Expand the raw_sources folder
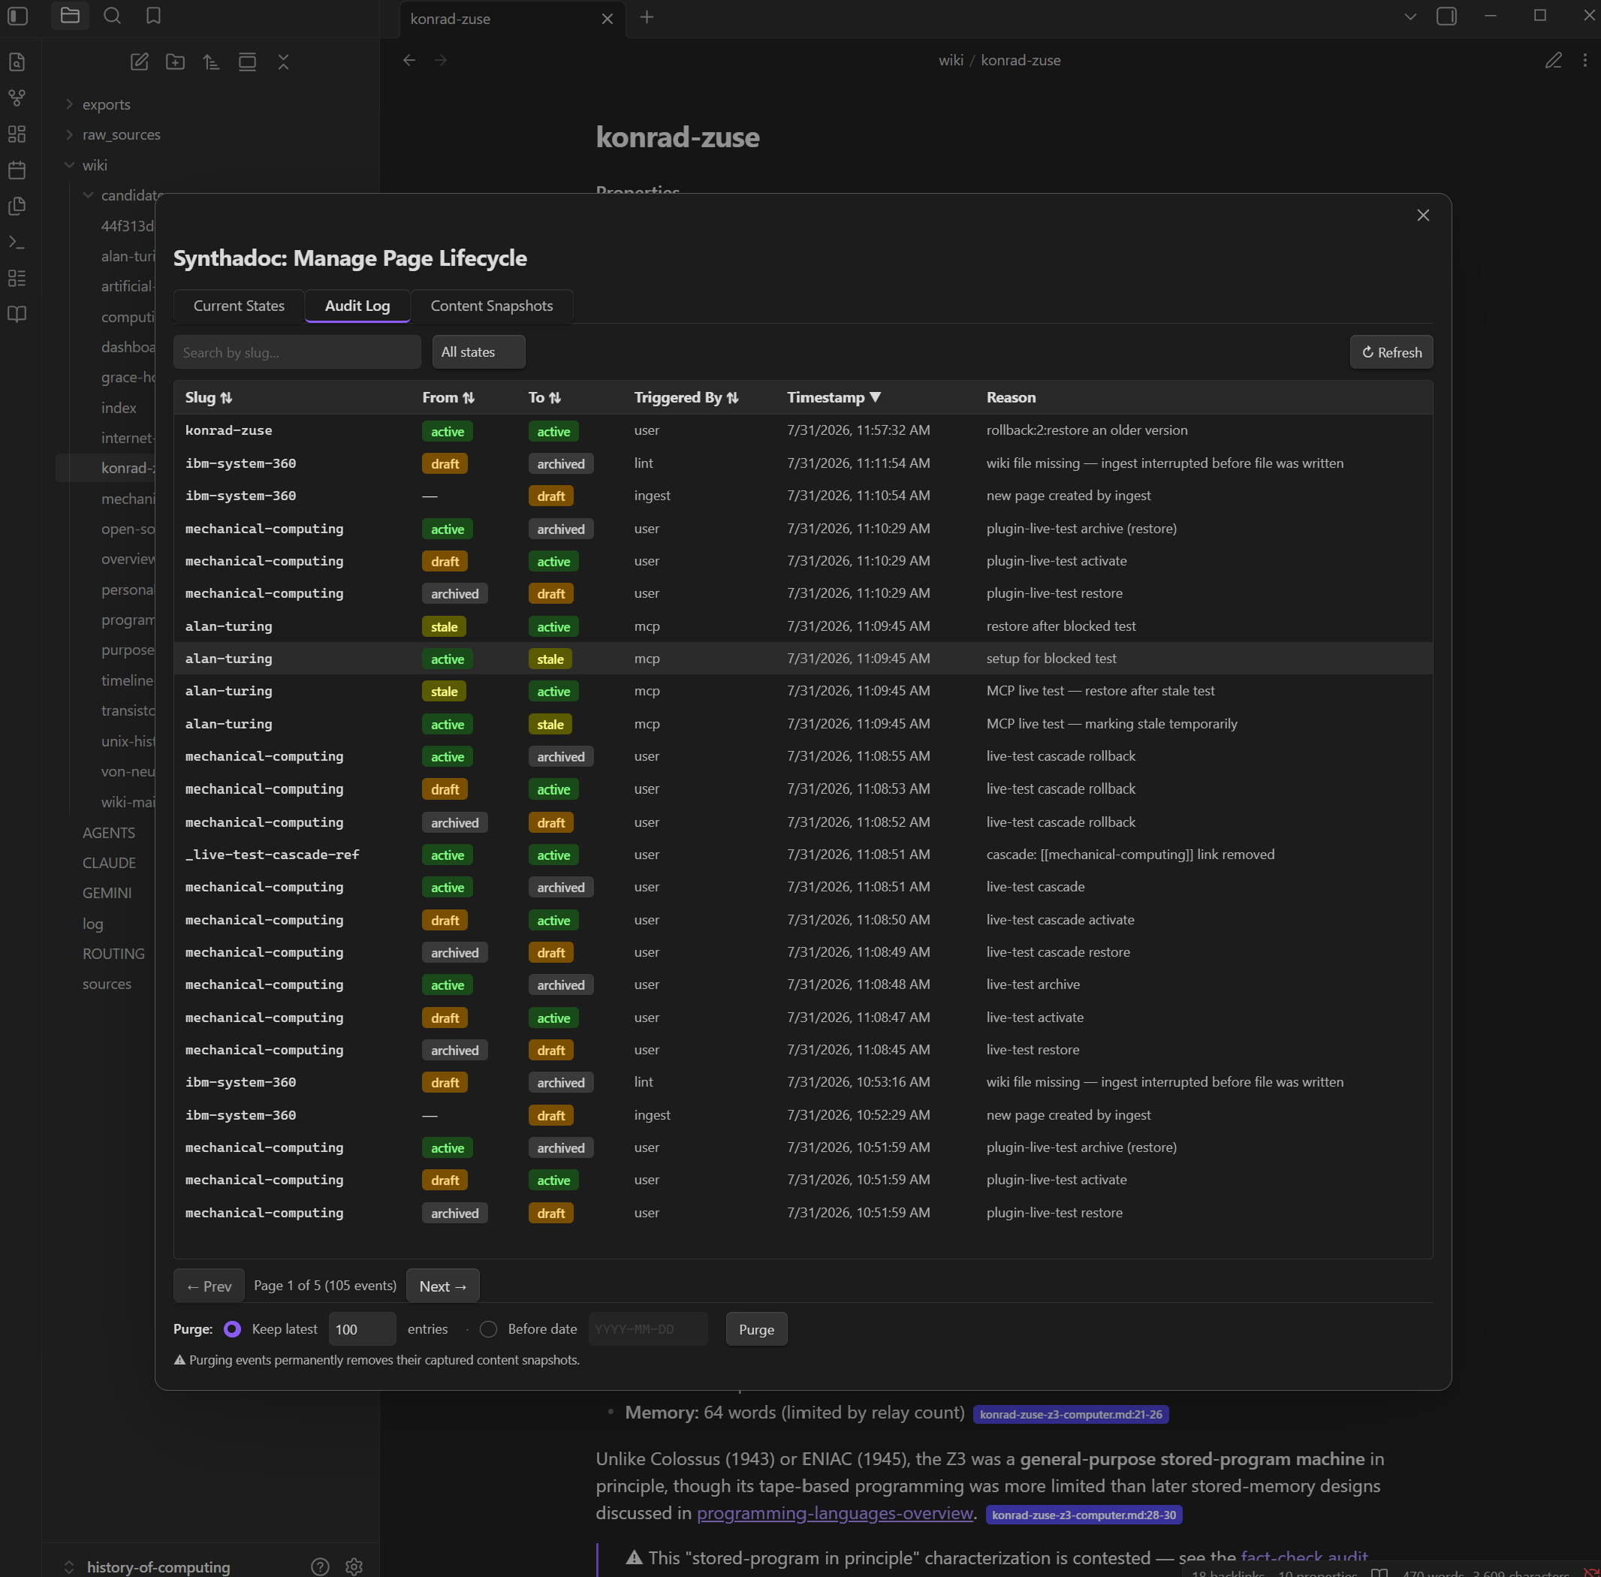 [121, 134]
